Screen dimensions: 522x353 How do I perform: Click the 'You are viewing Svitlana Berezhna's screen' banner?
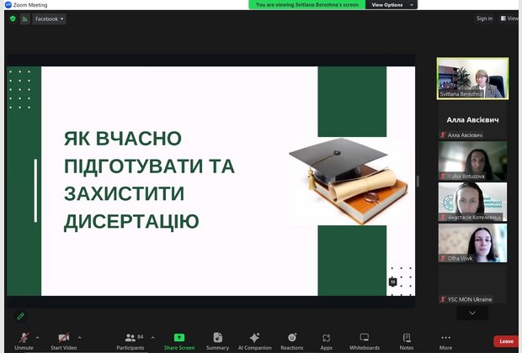(x=307, y=5)
